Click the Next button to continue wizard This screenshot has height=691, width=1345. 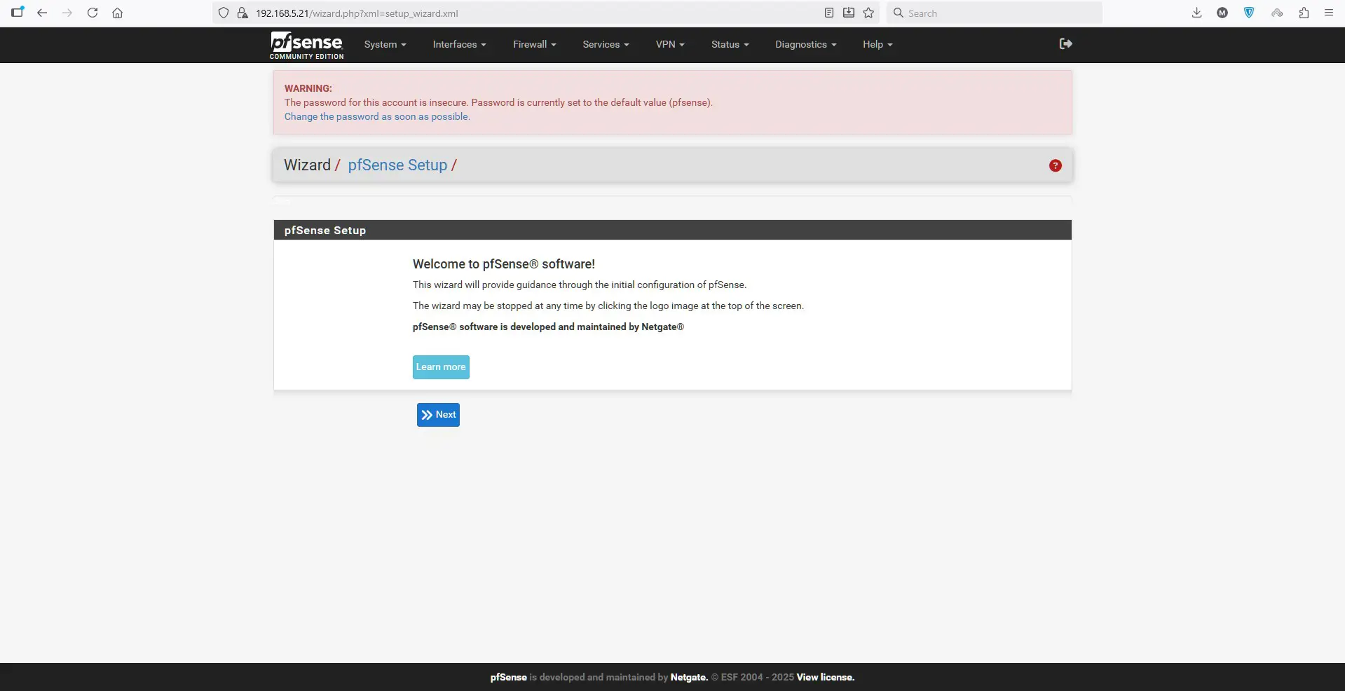(x=438, y=415)
